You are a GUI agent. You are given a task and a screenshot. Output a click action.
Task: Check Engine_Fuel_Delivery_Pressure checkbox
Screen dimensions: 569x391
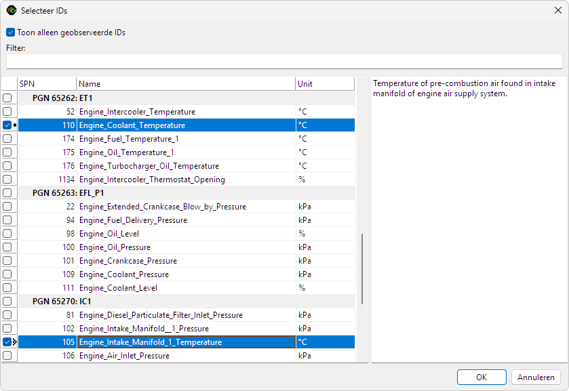[x=7, y=220]
